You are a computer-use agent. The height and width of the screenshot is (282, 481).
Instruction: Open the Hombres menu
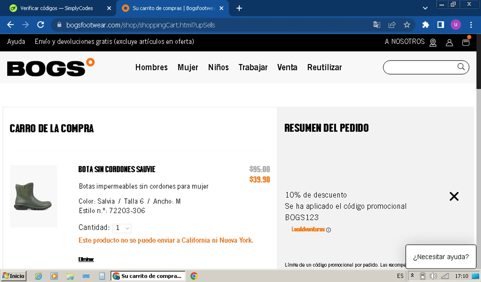coord(151,67)
